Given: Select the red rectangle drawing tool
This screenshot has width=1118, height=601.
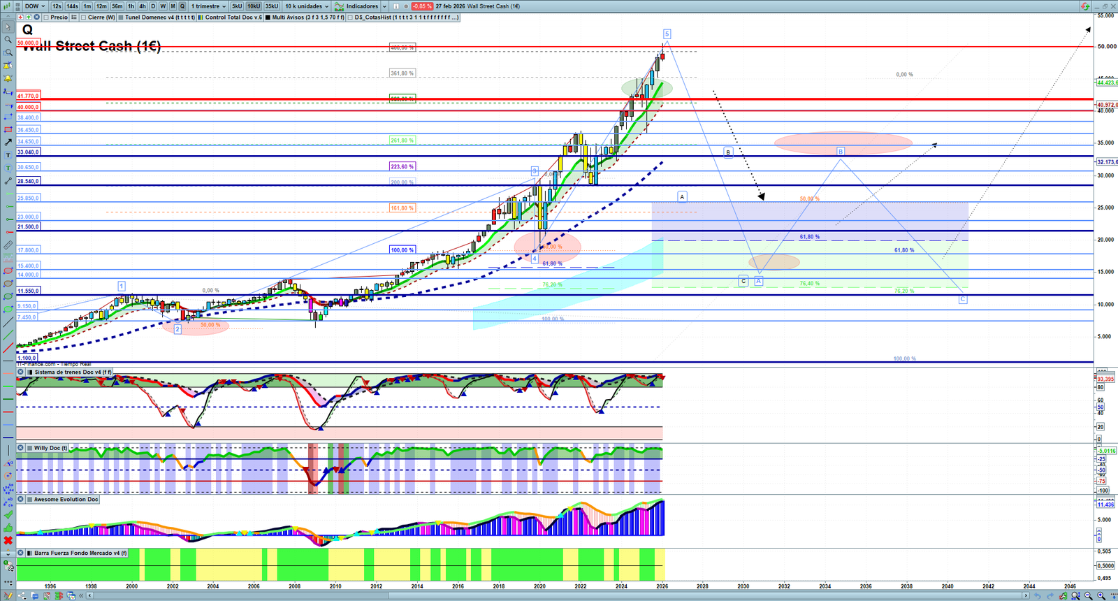Looking at the screenshot, I should point(8,130).
